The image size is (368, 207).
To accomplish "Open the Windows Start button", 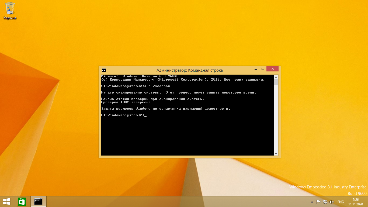I will 7,202.
